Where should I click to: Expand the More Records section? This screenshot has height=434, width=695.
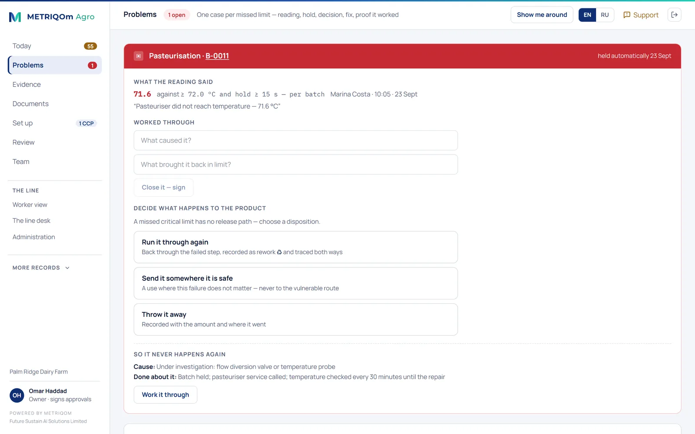coord(41,268)
